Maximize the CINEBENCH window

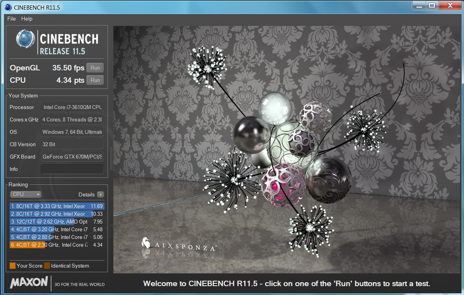click(432, 6)
